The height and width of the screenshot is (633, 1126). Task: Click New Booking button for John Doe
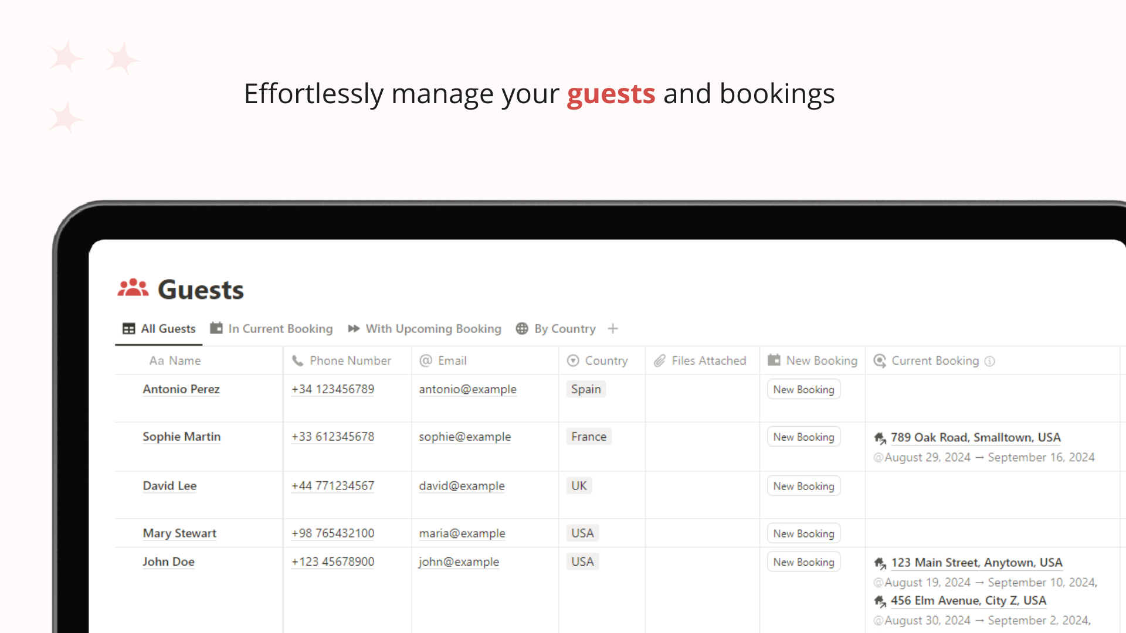coord(803,561)
